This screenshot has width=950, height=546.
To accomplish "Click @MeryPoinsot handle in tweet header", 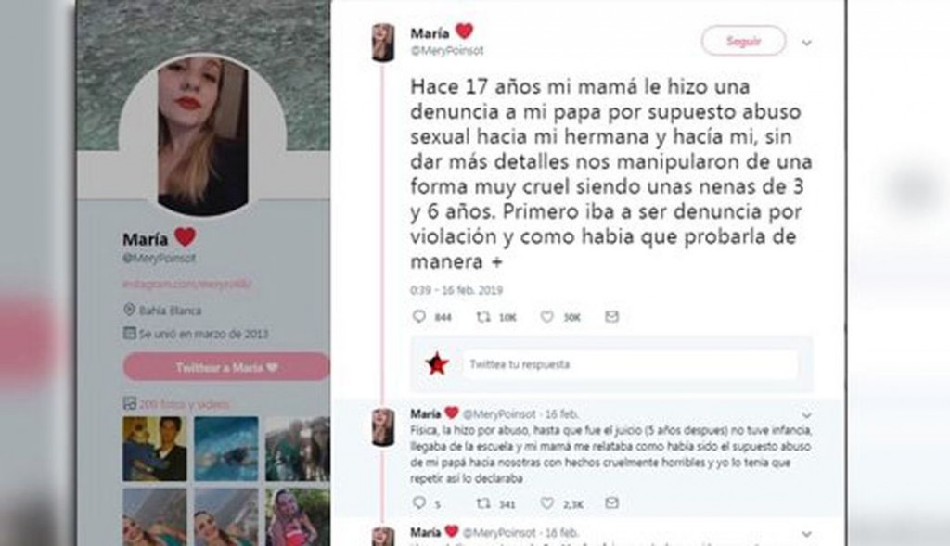I will point(447,51).
